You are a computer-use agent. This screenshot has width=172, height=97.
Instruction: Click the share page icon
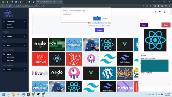[147, 6]
